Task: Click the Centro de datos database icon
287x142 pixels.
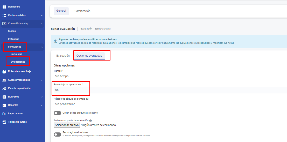Action: click(x=4, y=15)
